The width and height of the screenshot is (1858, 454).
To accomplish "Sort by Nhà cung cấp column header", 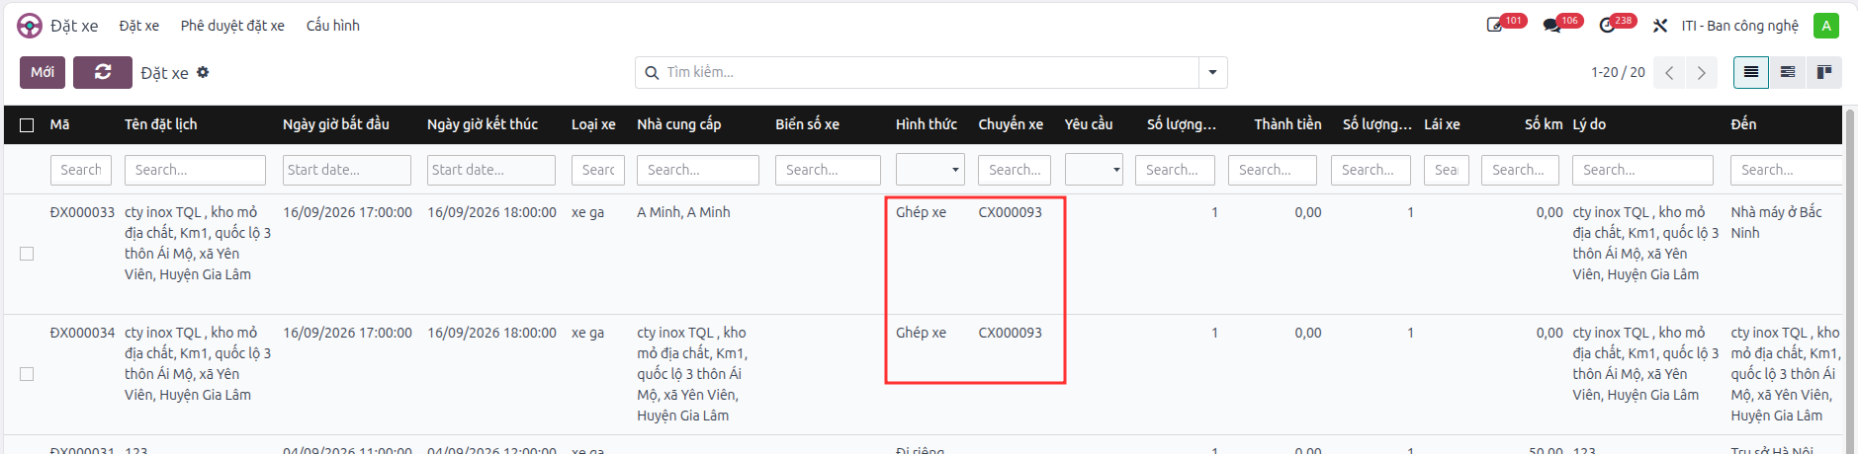I will pyautogui.click(x=679, y=124).
